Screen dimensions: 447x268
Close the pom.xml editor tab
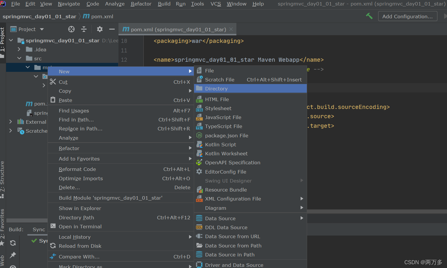[231, 29]
